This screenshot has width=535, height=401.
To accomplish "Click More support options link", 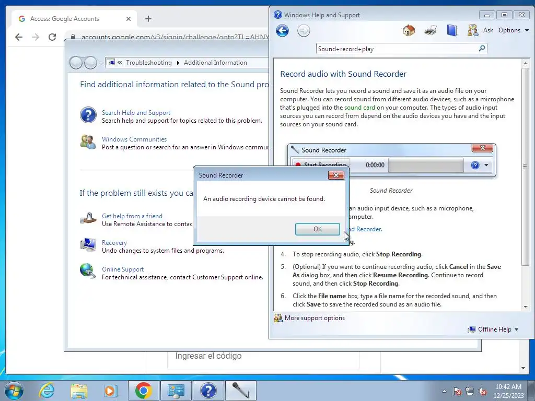I will point(315,318).
